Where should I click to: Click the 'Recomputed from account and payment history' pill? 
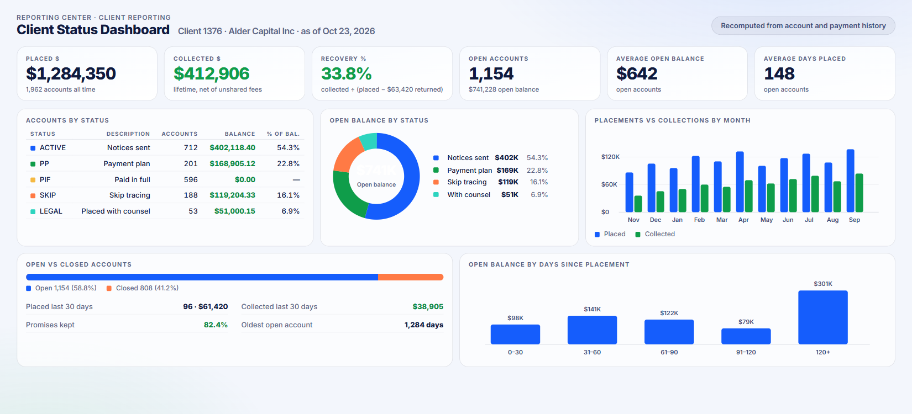[x=803, y=26]
